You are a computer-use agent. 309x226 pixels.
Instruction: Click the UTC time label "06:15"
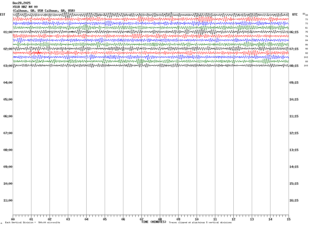coord(294,32)
